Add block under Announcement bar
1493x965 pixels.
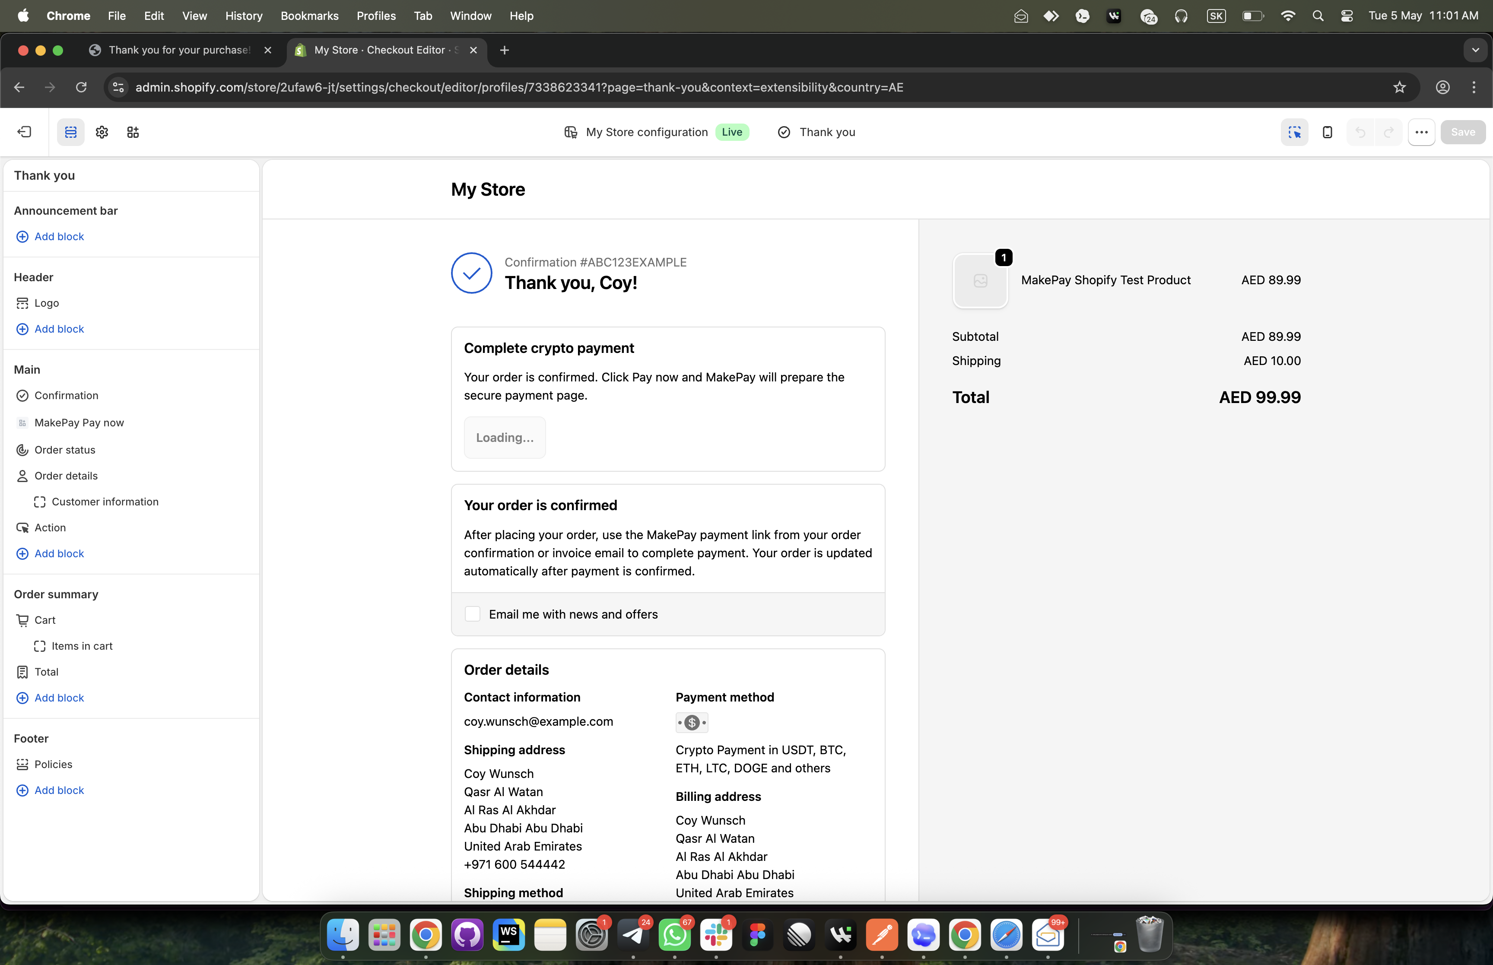50,236
